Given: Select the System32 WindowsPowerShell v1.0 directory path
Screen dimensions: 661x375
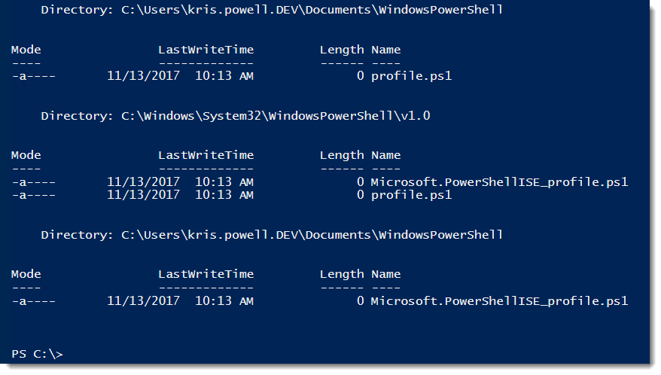Looking at the screenshot, I should [x=276, y=115].
